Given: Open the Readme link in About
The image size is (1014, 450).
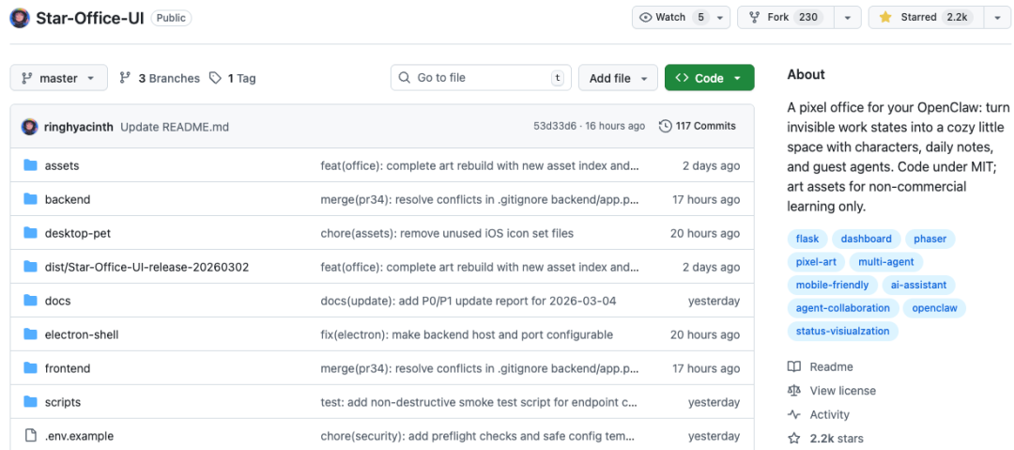Looking at the screenshot, I should [x=831, y=367].
